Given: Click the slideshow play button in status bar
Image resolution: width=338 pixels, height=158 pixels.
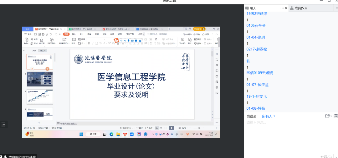Looking at the screenshot, I should point(171,128).
